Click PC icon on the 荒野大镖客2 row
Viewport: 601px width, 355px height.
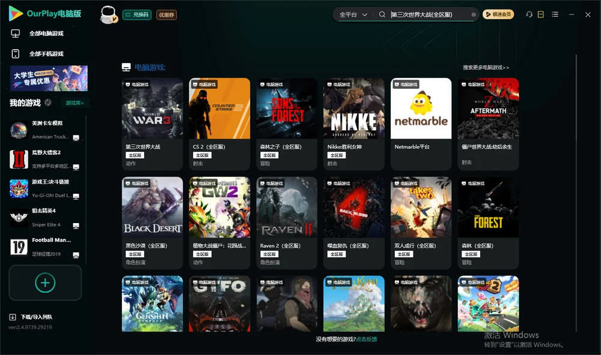click(76, 167)
